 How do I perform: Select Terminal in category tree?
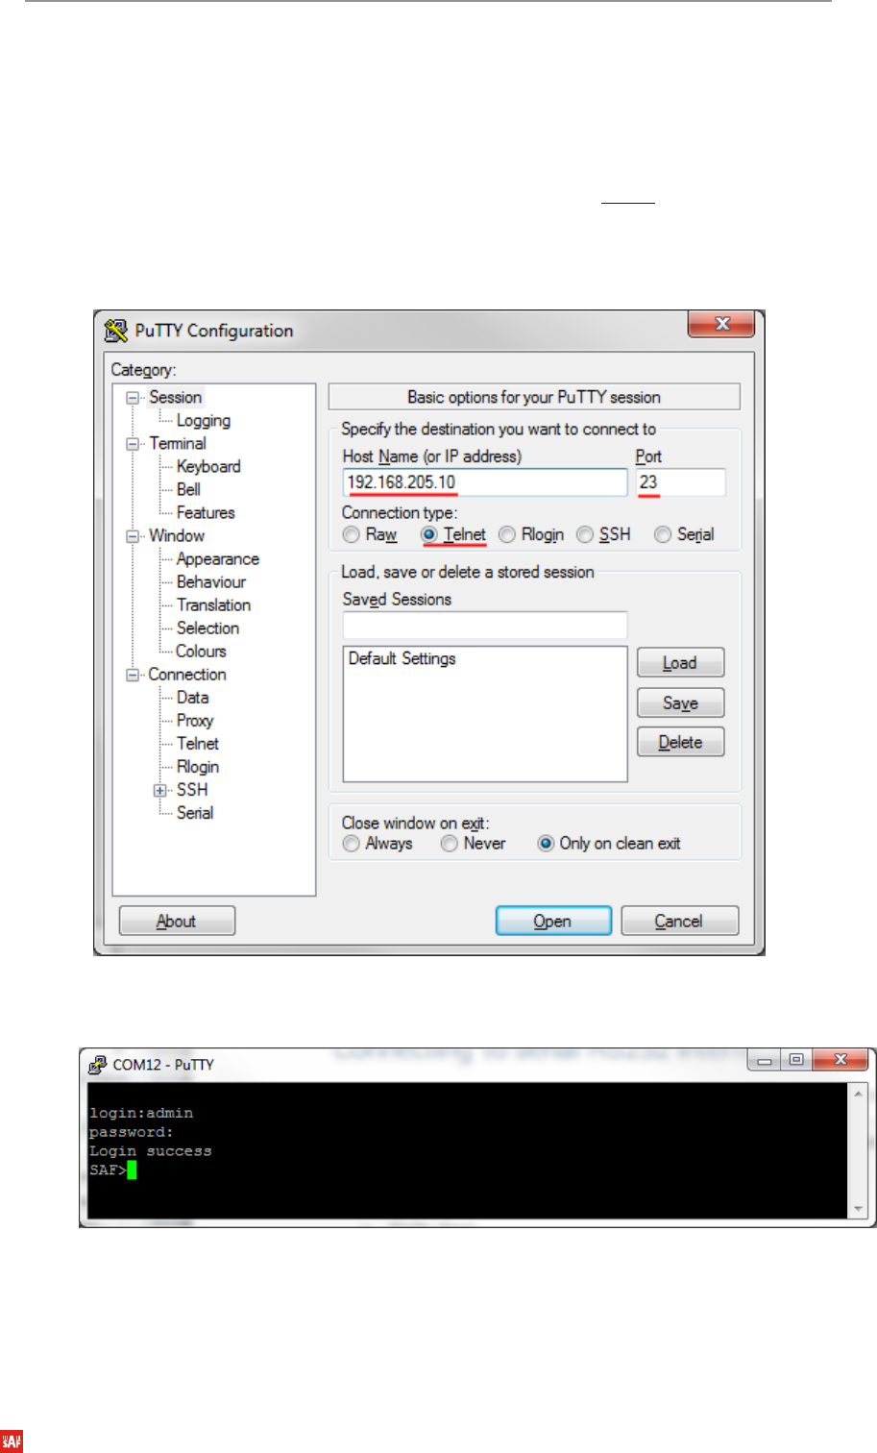click(178, 444)
